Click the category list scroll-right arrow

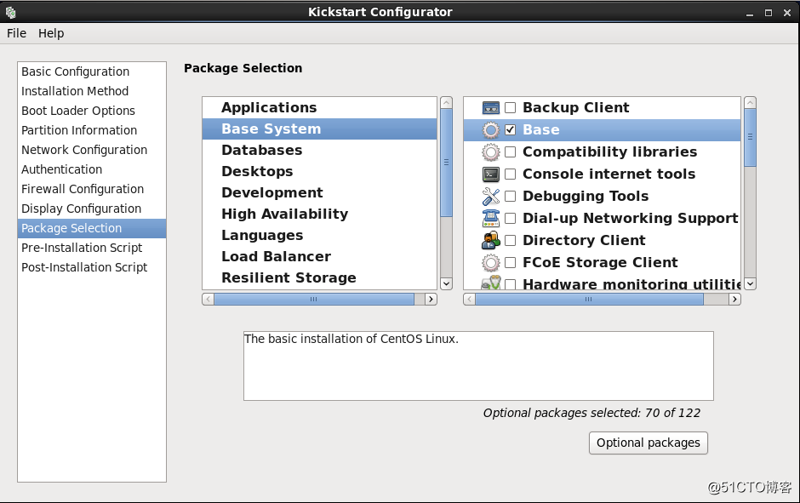[431, 300]
